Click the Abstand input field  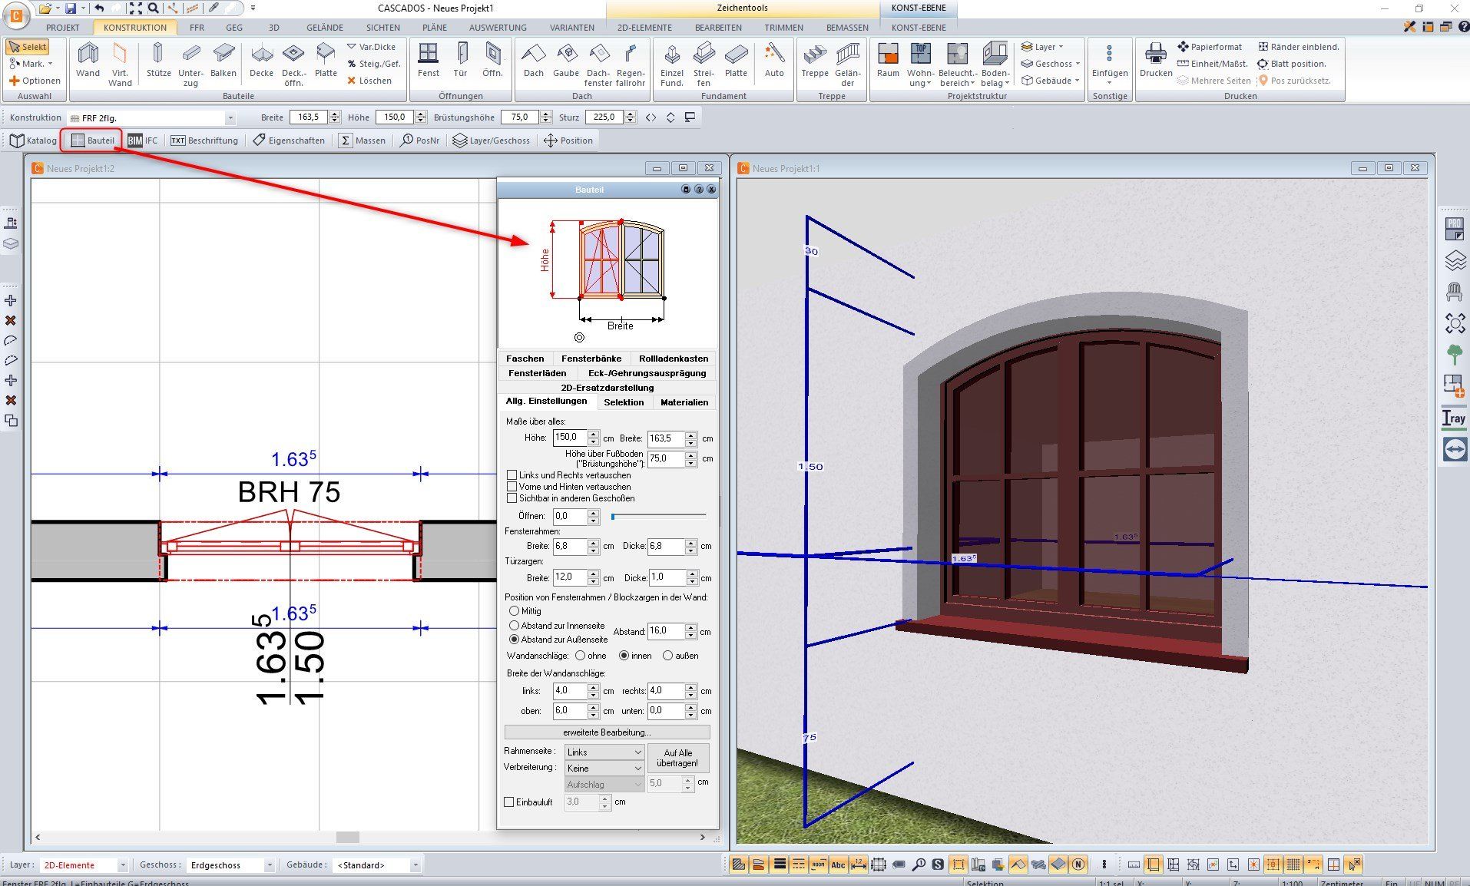pyautogui.click(x=665, y=631)
